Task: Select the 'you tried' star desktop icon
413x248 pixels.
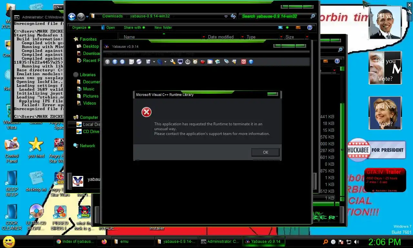Action: click(x=36, y=148)
